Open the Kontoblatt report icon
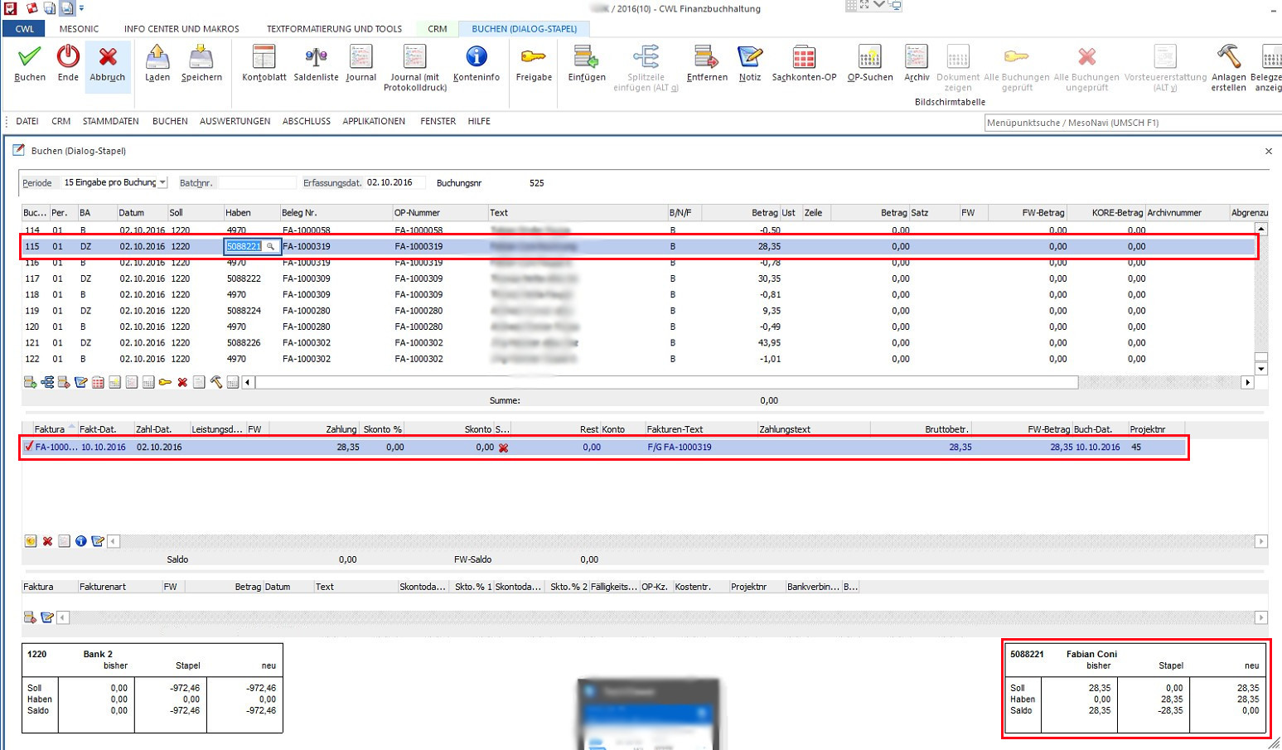Viewport: 1282px width, 750px height. click(264, 57)
